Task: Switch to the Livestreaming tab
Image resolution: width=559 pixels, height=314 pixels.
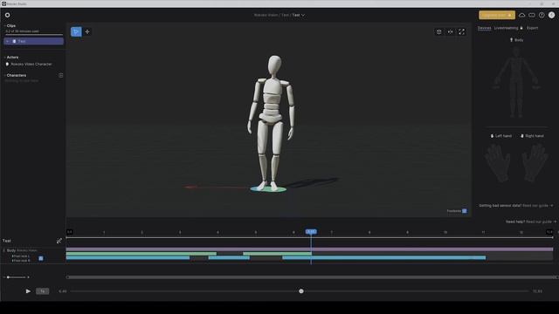Action: (507, 28)
